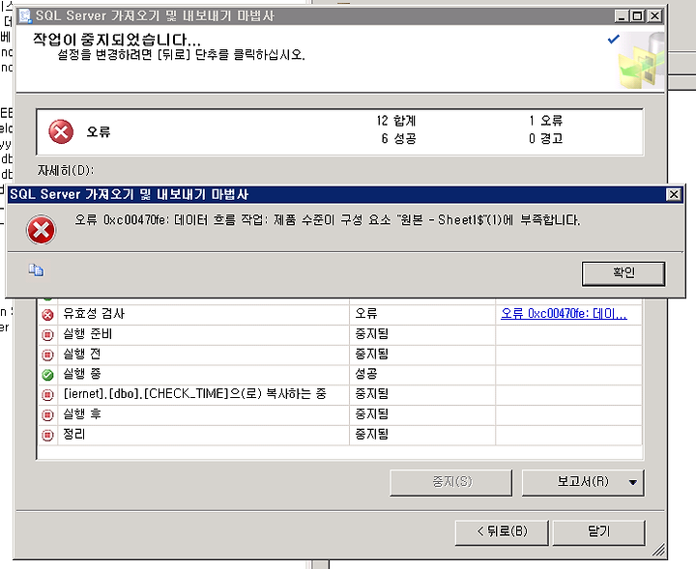Image resolution: width=696 pixels, height=569 pixels.
Task: Click the error icon beside 유효성 검사
Action: click(47, 314)
